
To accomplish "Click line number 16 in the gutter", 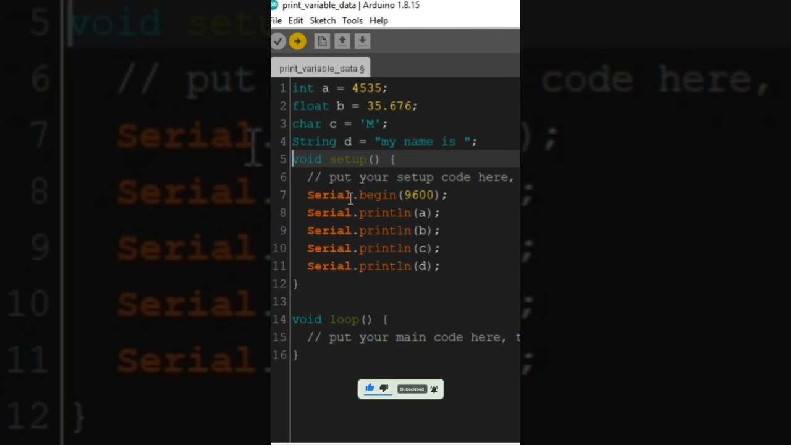I will point(279,355).
